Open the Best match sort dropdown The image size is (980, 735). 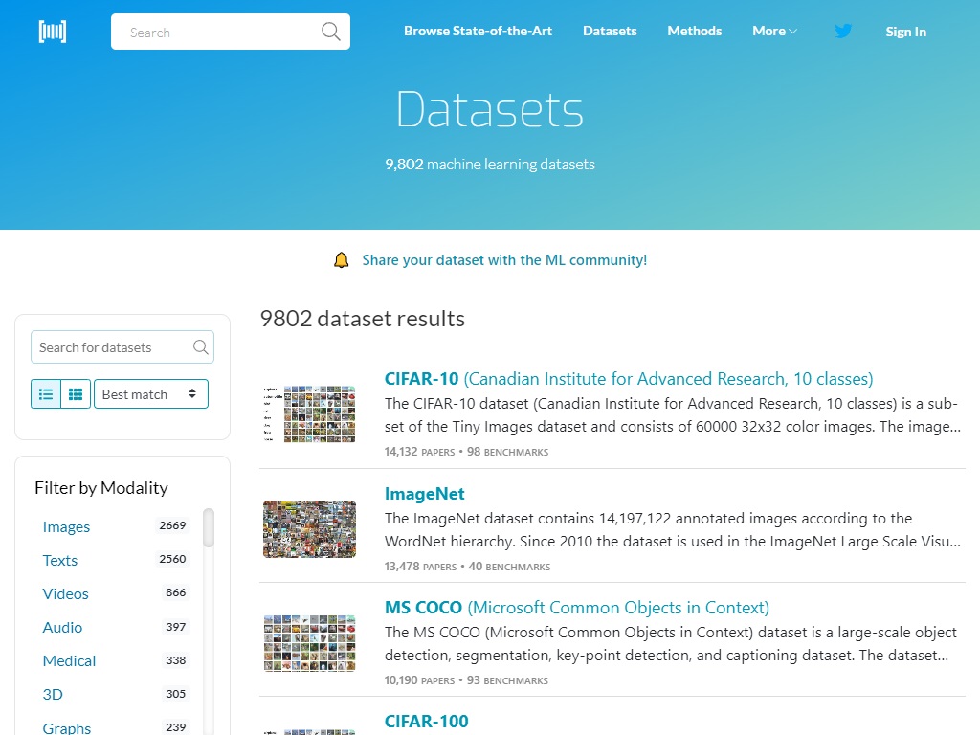pos(150,393)
